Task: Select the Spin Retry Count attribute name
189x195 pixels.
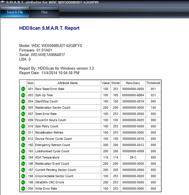Action: tap(46, 126)
